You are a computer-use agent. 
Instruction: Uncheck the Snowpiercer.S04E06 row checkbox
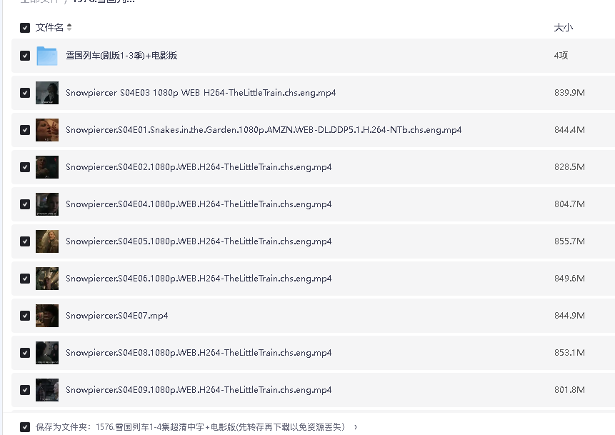coord(24,278)
